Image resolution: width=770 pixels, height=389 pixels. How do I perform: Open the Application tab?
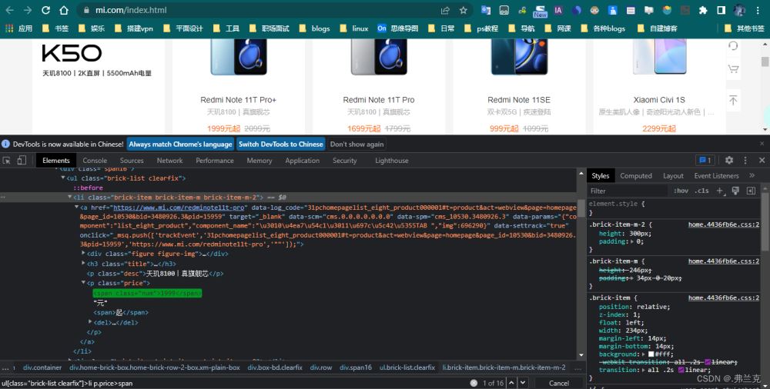303,161
